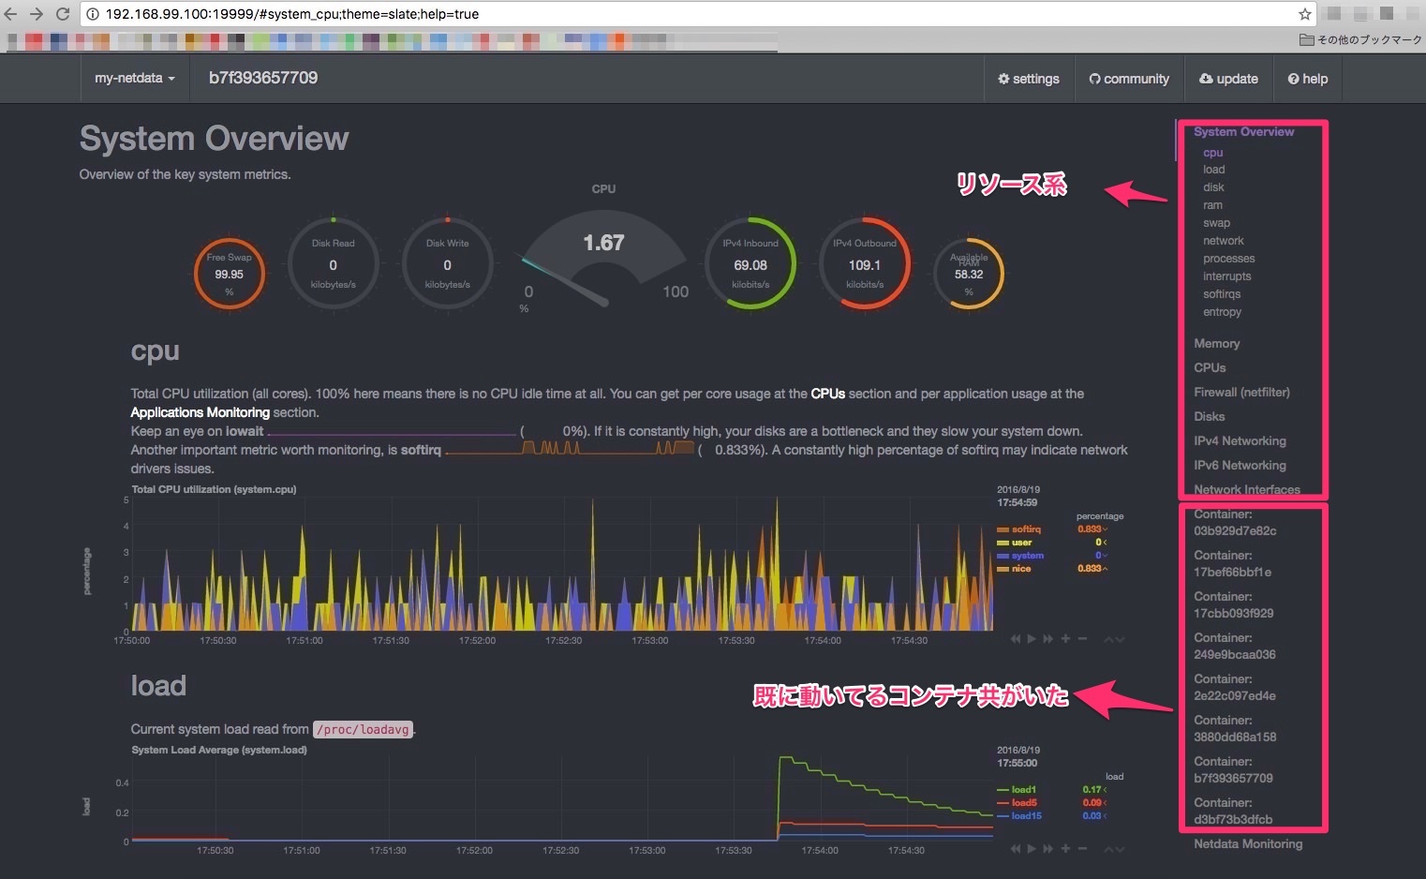Toggle load1 series in load legend
This screenshot has height=879, width=1426.
point(1023,790)
